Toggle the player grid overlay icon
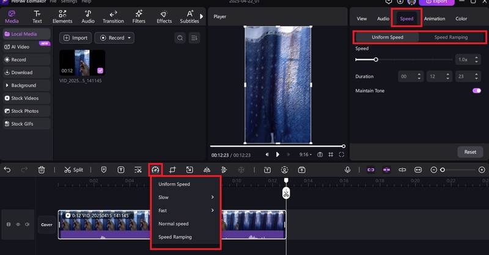Screen dimensions: 489x255 coord(331,154)
